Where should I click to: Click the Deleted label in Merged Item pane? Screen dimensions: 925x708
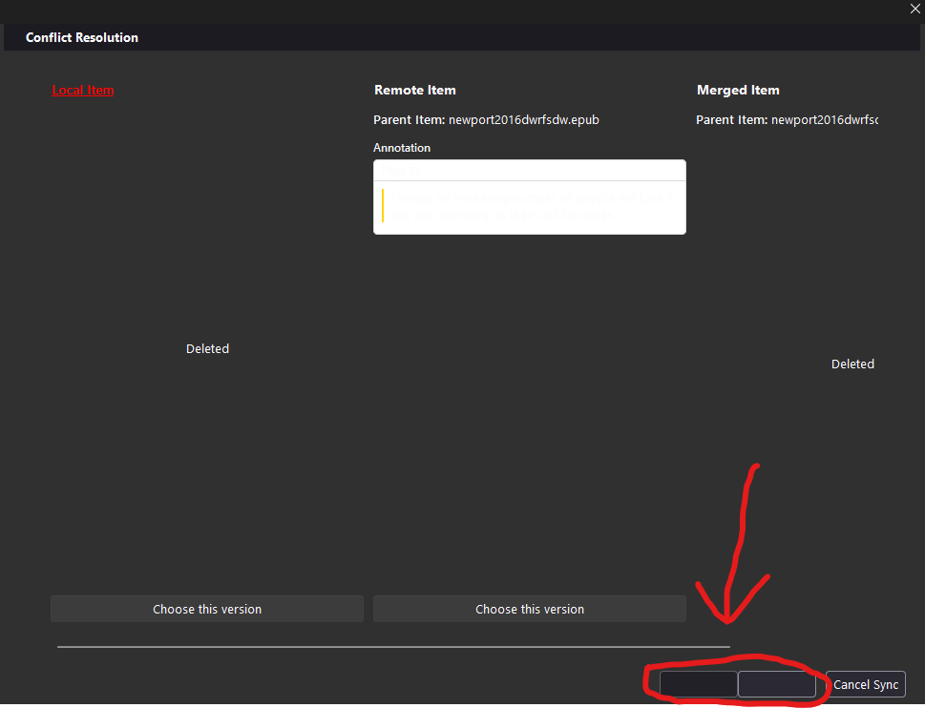pyautogui.click(x=852, y=364)
